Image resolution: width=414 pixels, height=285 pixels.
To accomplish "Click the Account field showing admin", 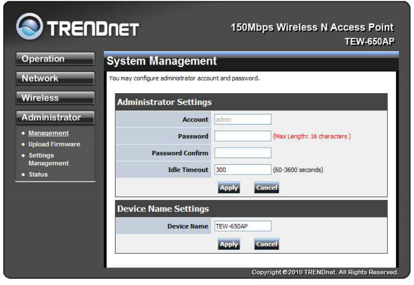I will (243, 119).
